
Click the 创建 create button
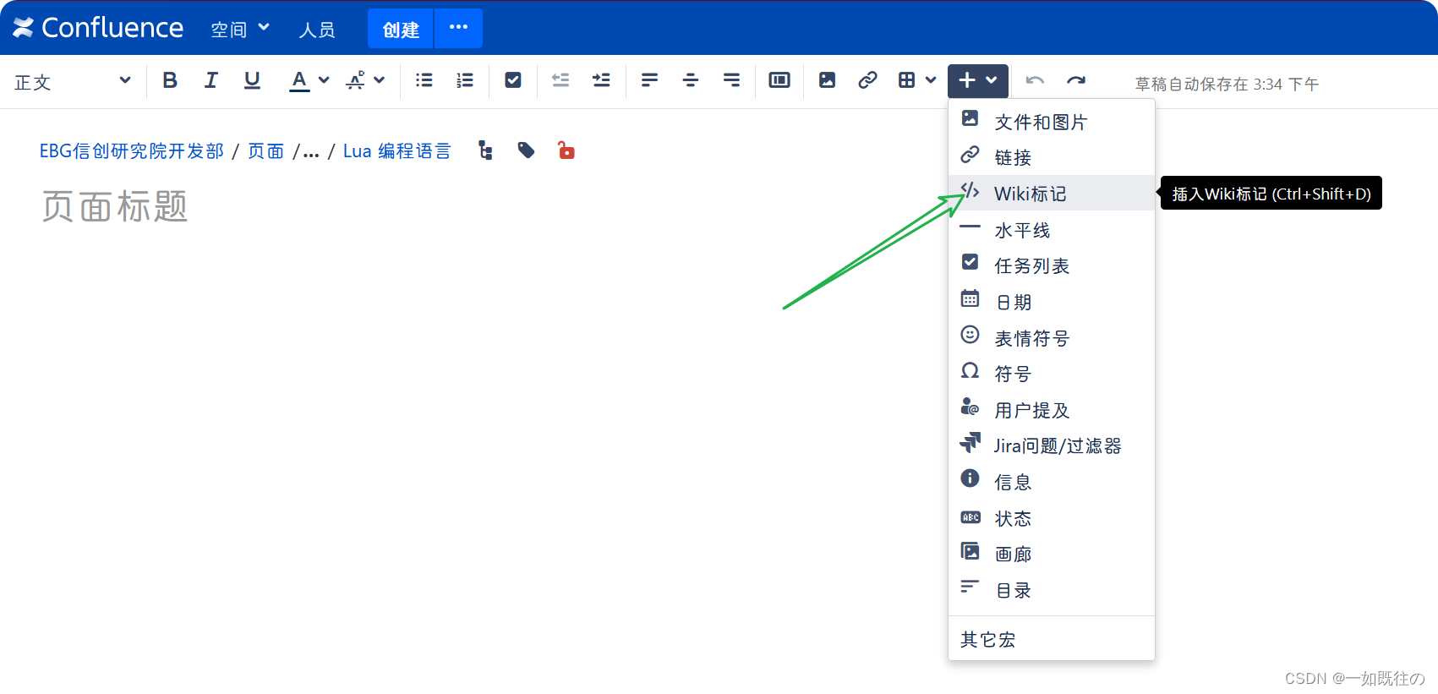coord(401,30)
